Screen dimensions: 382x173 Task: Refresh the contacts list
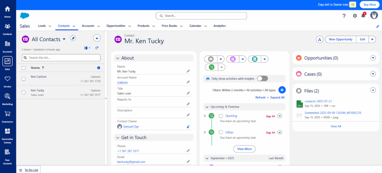point(97,48)
